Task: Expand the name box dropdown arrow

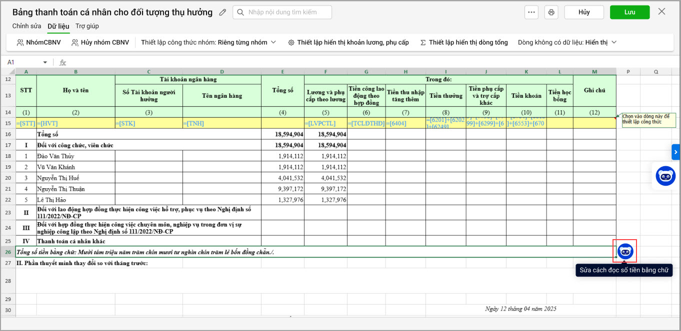Action: point(45,62)
